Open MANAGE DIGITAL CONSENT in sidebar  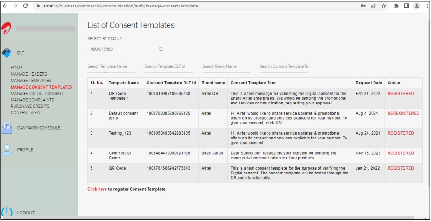coord(37,94)
